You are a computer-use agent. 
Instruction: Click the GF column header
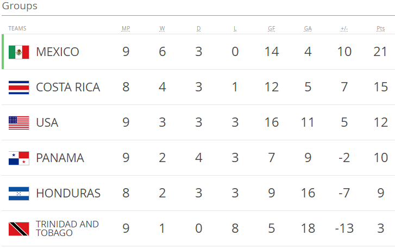(271, 28)
